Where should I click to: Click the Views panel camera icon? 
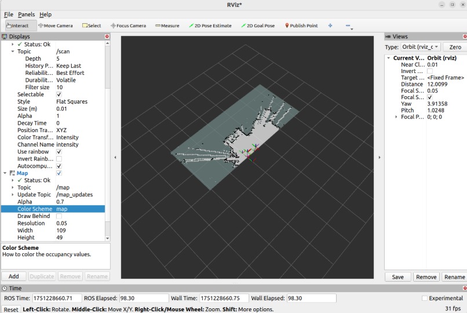pyautogui.click(x=388, y=37)
